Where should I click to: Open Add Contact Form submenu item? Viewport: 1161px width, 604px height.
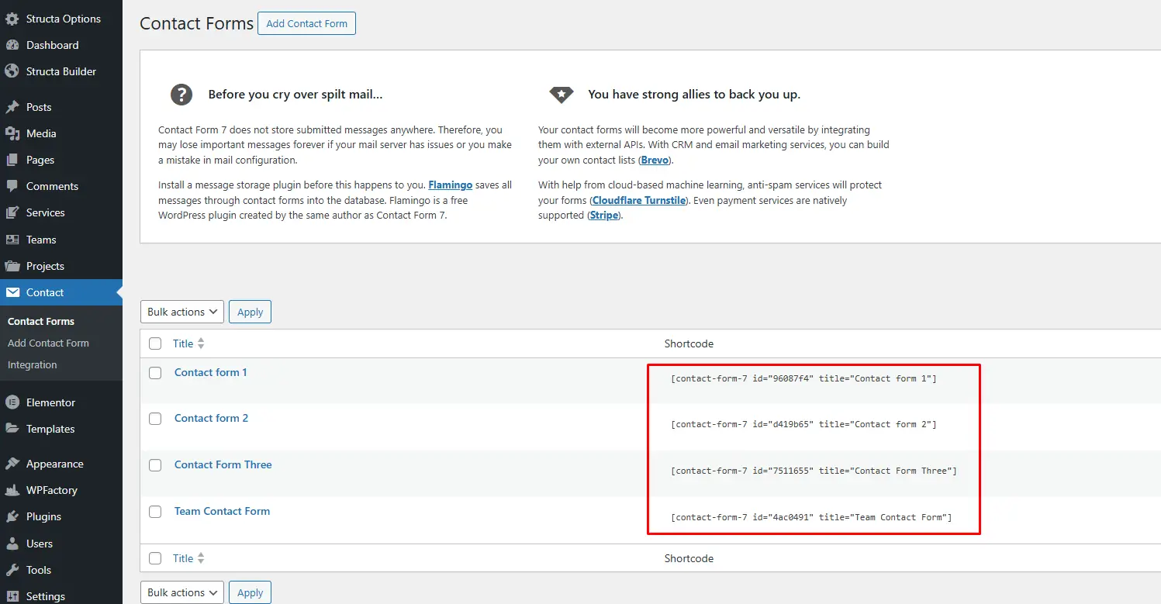(48, 343)
